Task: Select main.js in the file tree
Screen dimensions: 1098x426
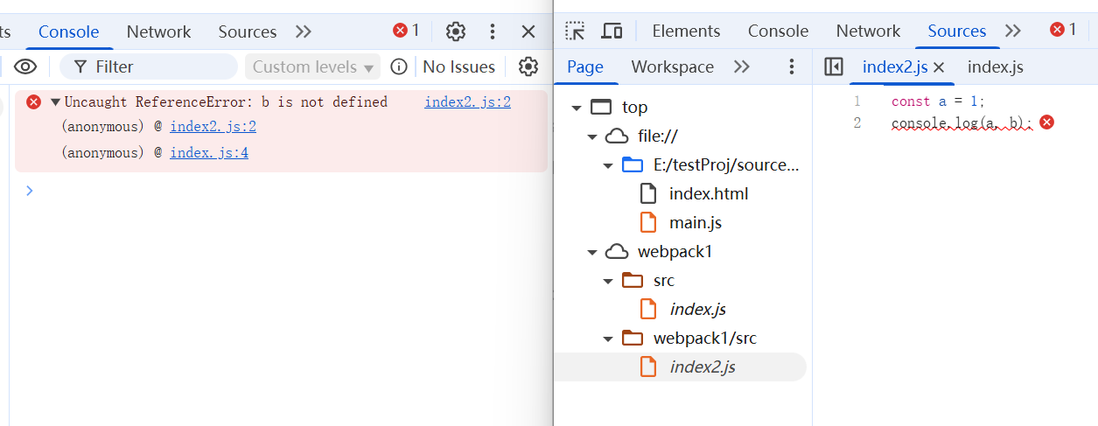Action: (x=695, y=222)
